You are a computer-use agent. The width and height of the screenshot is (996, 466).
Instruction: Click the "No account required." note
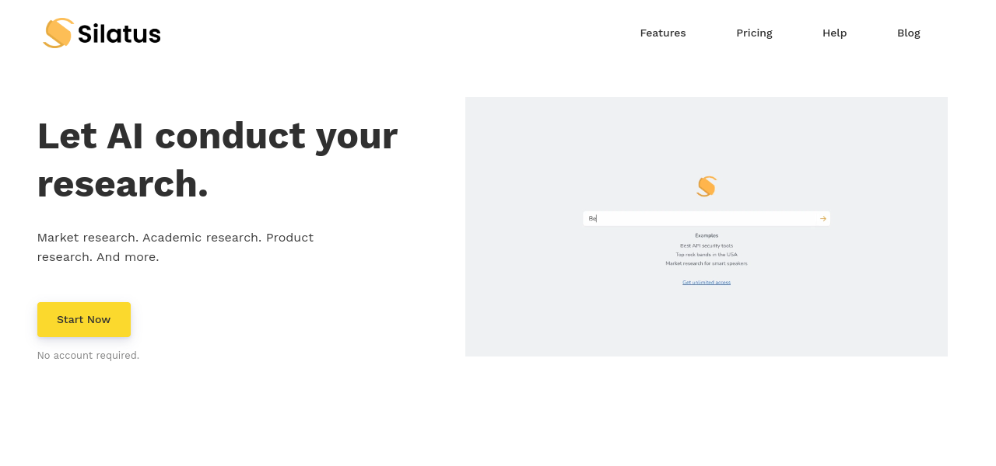coord(88,356)
